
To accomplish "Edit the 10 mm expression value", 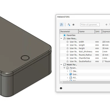I will [105, 55].
